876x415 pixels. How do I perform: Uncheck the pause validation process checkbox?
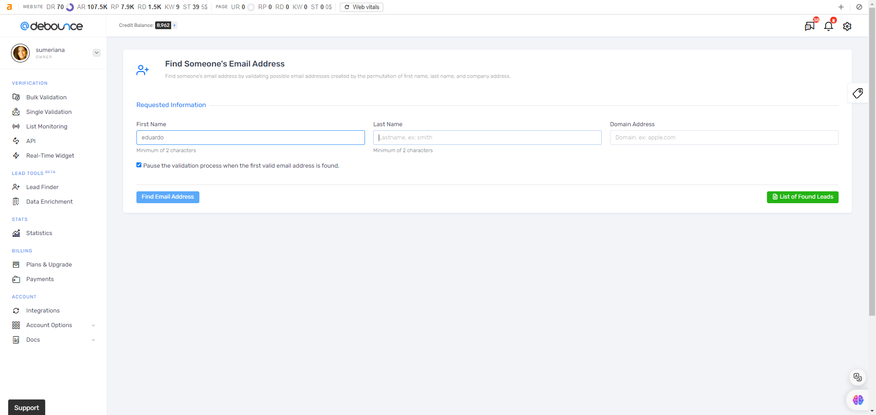tap(139, 165)
